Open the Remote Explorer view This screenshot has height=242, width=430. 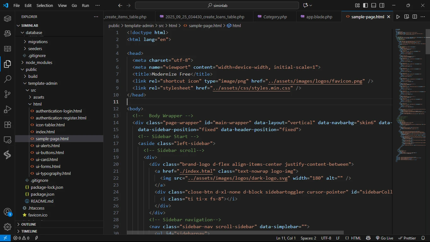[x=8, y=140]
